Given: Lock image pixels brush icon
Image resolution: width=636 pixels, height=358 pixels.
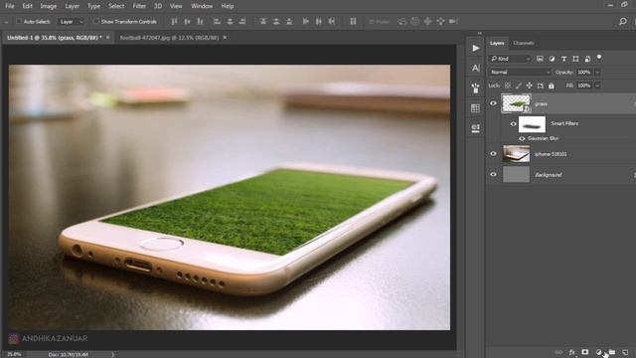Looking at the screenshot, I should pos(519,86).
